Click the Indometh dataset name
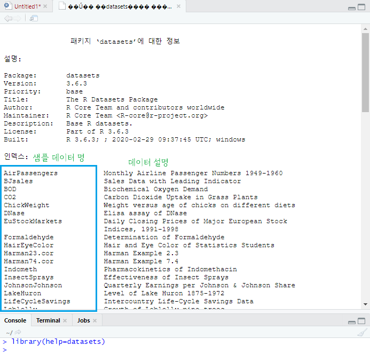 20,270
